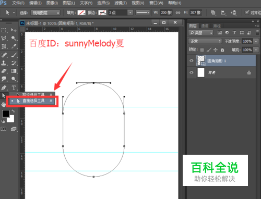The image size is (261, 199).
Task: Lock transparent pixels
Action: 202,50
